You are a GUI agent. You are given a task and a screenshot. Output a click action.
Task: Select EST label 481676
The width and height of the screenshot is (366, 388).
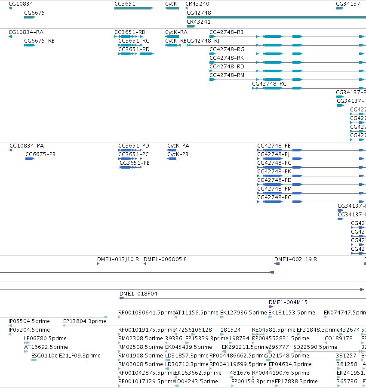coord(240,373)
